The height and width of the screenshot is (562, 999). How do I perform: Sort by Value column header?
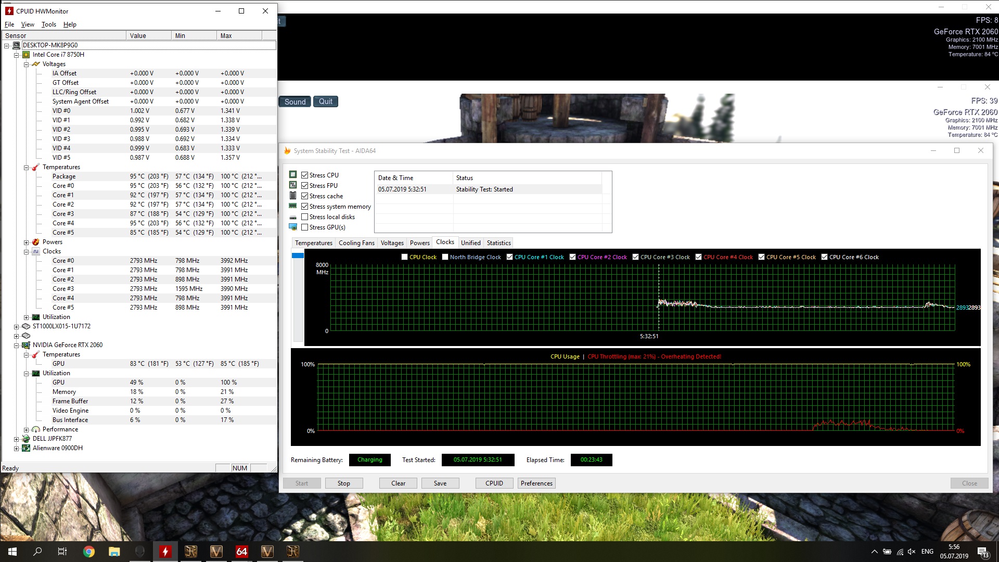pyautogui.click(x=149, y=35)
